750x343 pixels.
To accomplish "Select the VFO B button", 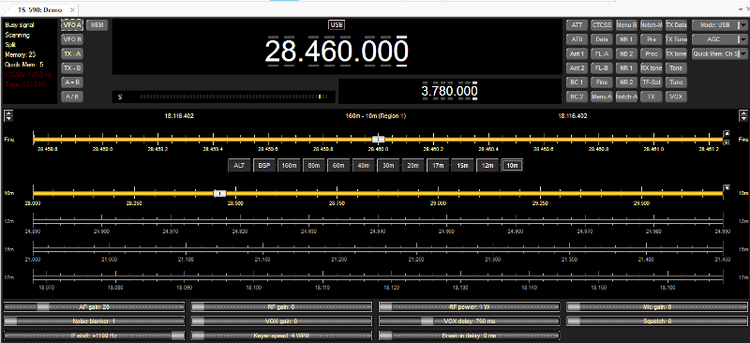I will pos(72,39).
